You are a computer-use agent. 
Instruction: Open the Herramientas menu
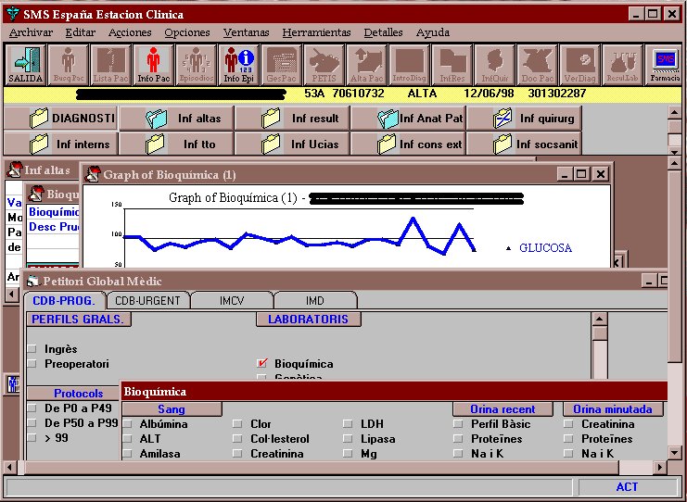pos(316,32)
